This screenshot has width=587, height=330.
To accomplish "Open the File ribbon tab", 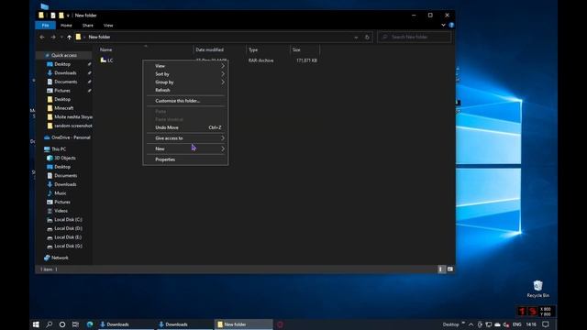I will coord(45,25).
